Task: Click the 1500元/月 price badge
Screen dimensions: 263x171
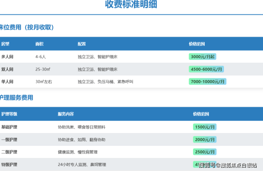Action: coord(205,127)
